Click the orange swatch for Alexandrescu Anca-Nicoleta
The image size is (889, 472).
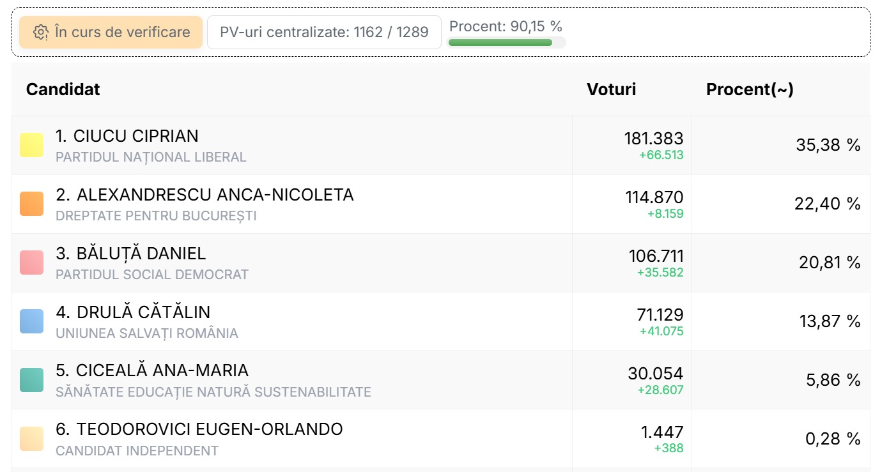point(31,204)
